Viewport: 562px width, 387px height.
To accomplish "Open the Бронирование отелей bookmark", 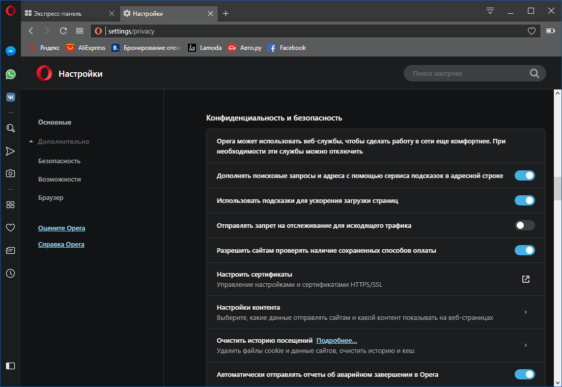I will [x=147, y=48].
